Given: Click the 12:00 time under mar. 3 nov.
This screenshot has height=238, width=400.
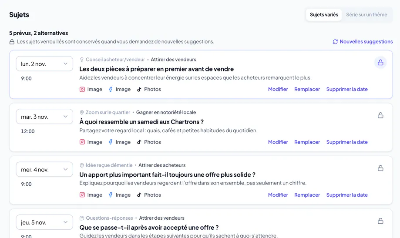Looking at the screenshot, I should (x=27, y=131).
